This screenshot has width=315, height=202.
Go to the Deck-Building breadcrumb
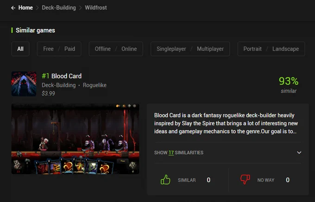[59, 7]
